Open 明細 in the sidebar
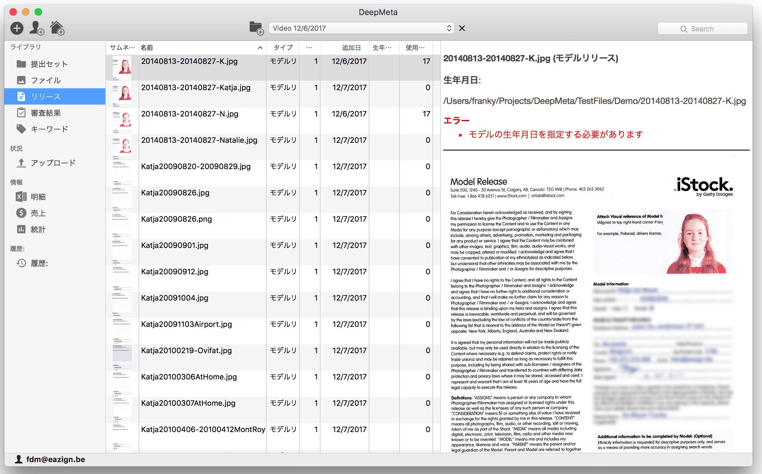The height and width of the screenshot is (474, 762). (55, 197)
